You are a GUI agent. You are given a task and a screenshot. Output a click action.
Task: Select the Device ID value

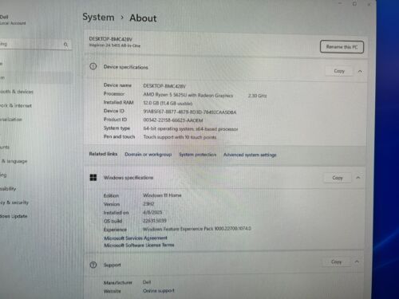(x=190, y=112)
